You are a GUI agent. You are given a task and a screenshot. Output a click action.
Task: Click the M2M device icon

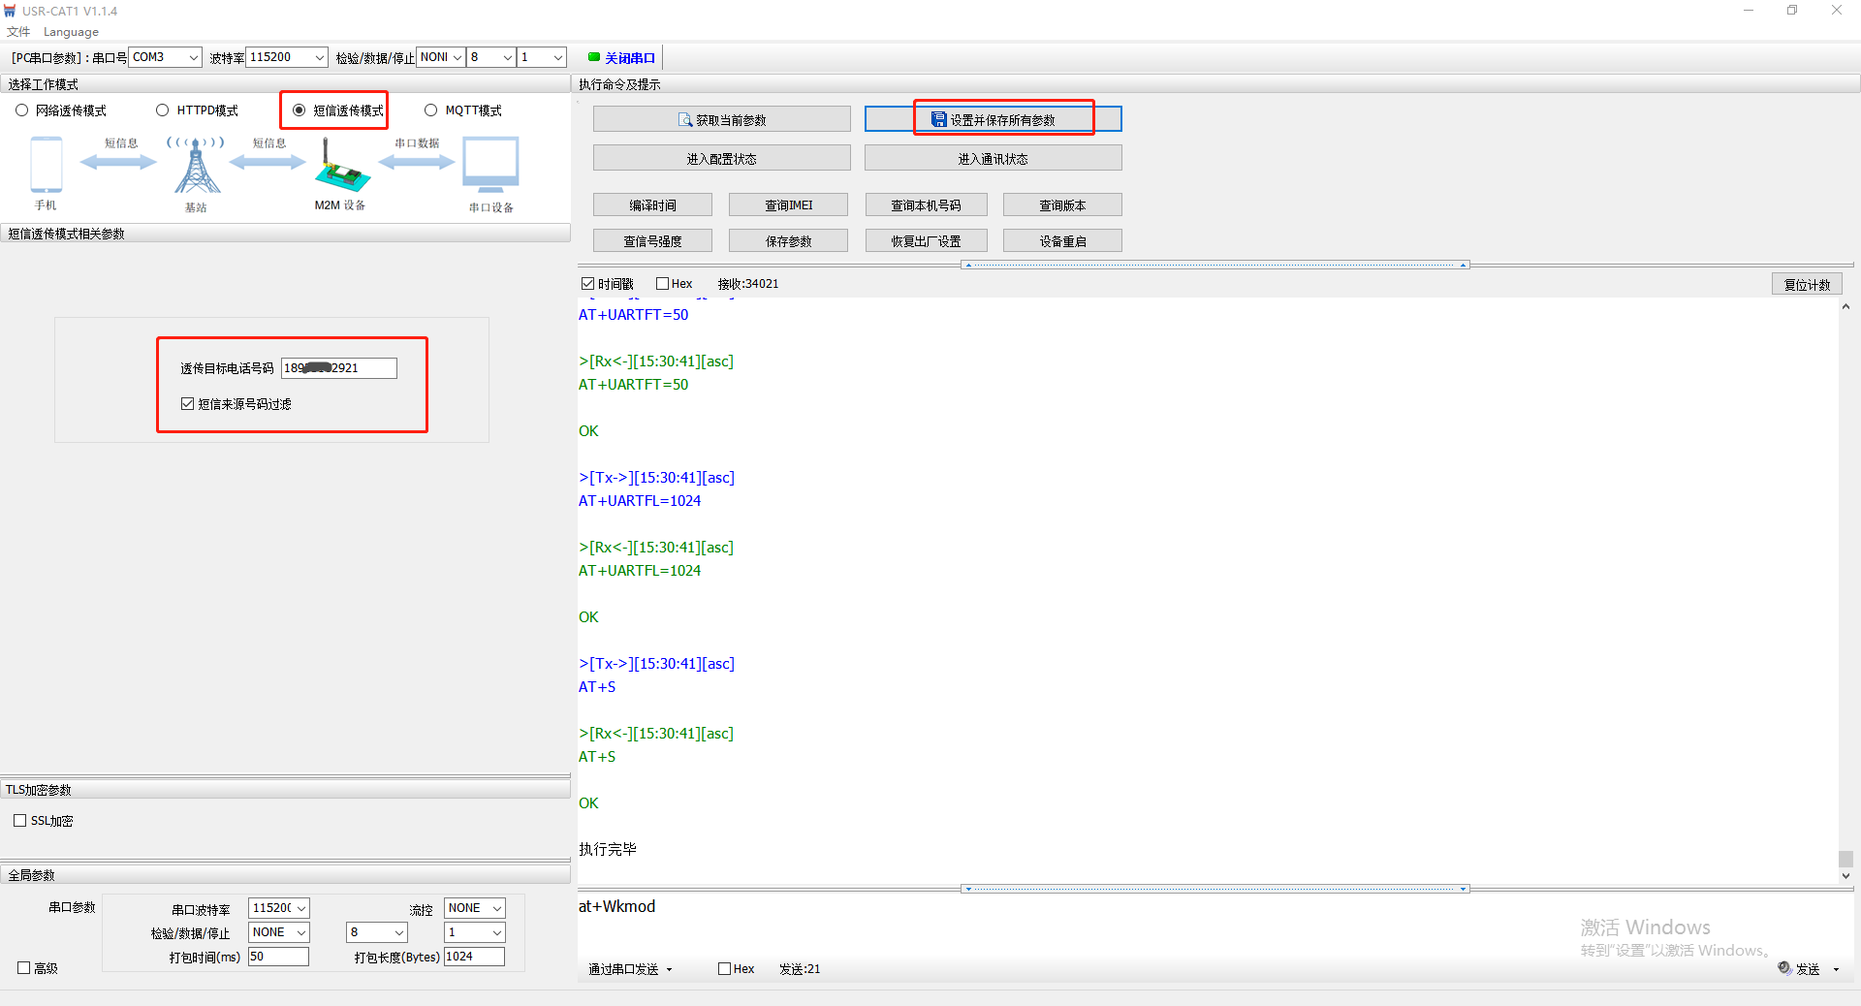pyautogui.click(x=340, y=167)
